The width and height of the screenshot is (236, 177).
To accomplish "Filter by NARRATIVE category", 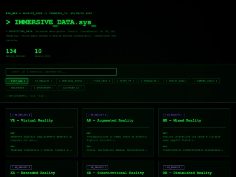I will click(x=150, y=81).
